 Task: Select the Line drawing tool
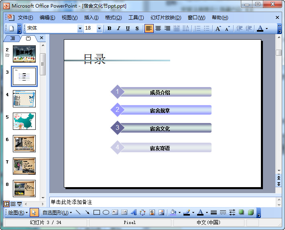(78, 212)
